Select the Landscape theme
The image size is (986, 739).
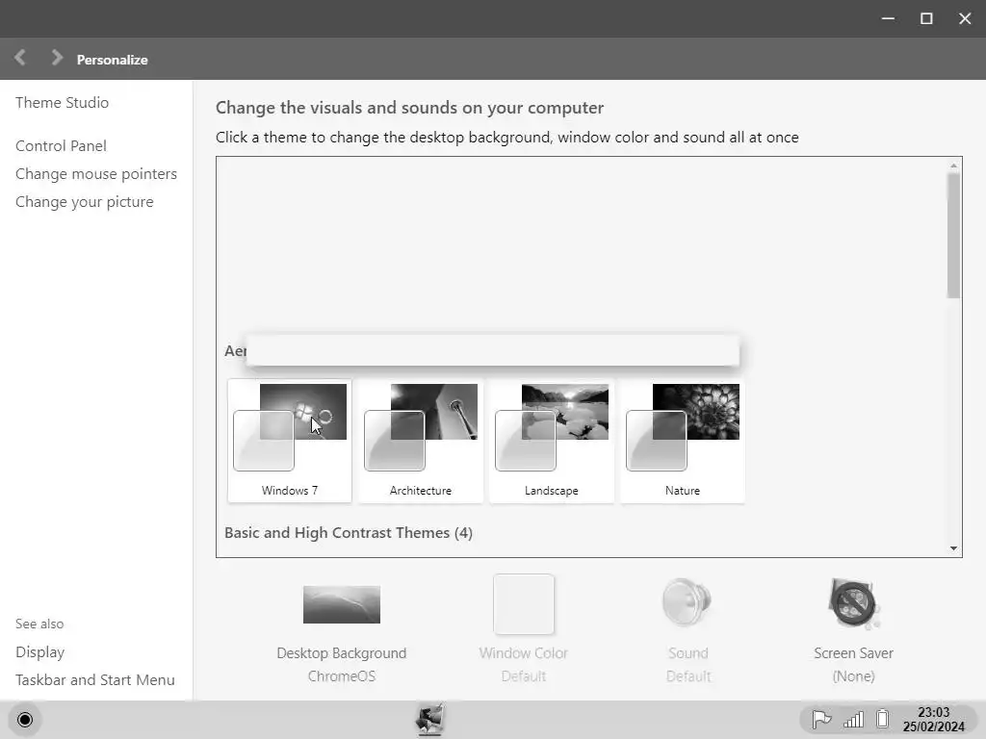click(552, 441)
